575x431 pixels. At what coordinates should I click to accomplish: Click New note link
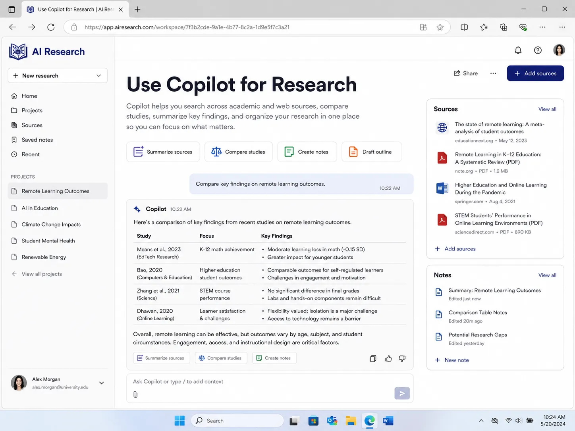(x=452, y=360)
